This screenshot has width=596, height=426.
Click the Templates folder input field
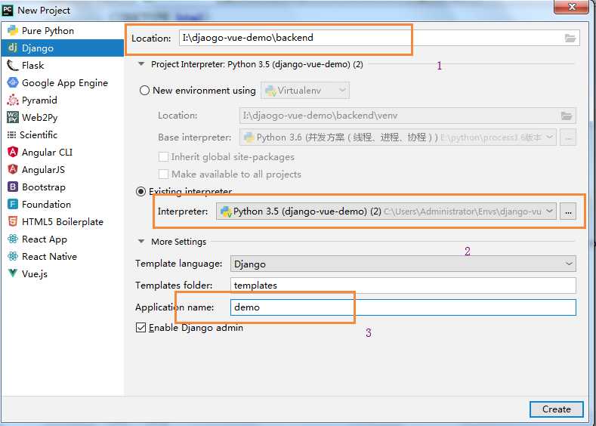[x=403, y=286]
